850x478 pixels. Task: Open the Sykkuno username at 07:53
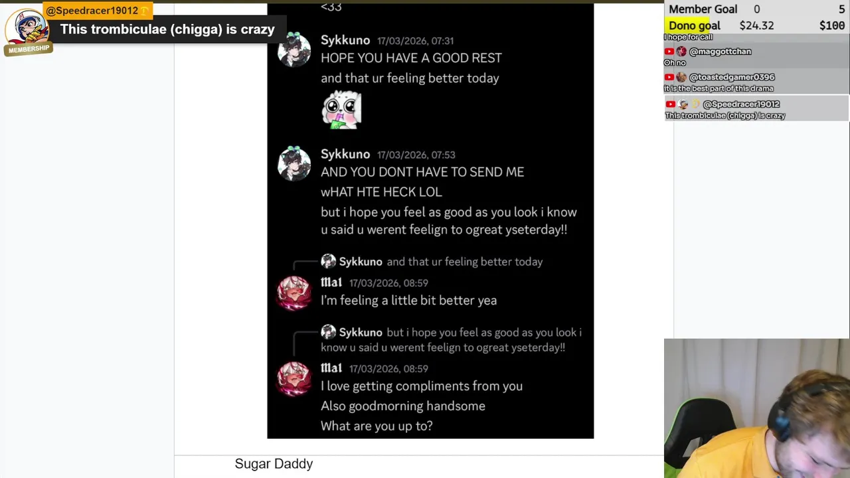tap(345, 154)
